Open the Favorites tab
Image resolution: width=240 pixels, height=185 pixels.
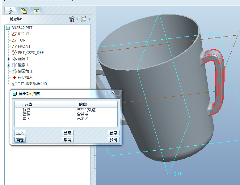click(x=37, y=11)
